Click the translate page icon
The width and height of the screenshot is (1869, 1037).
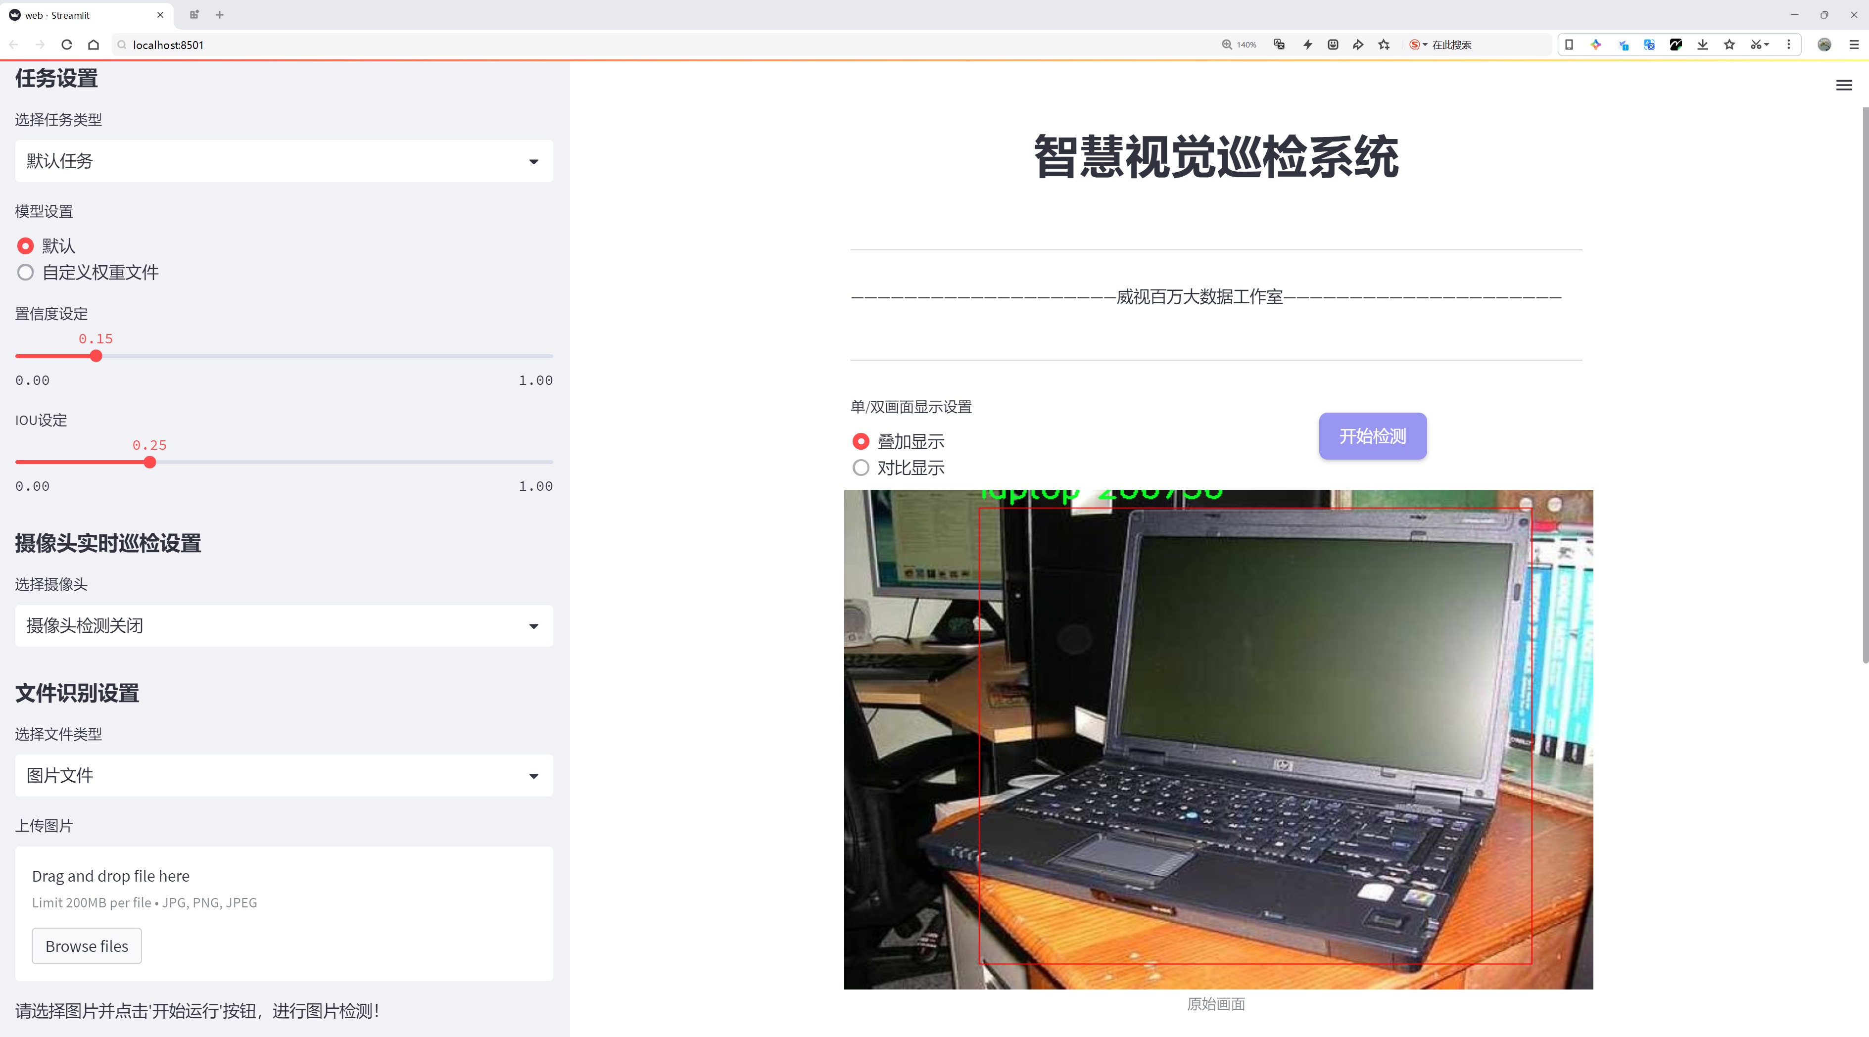click(1279, 45)
